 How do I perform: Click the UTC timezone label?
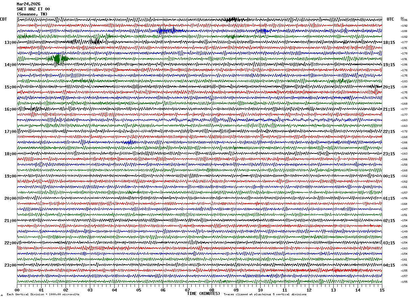coord(390,19)
